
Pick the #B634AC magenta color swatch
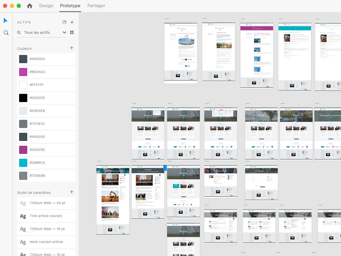coord(23,72)
